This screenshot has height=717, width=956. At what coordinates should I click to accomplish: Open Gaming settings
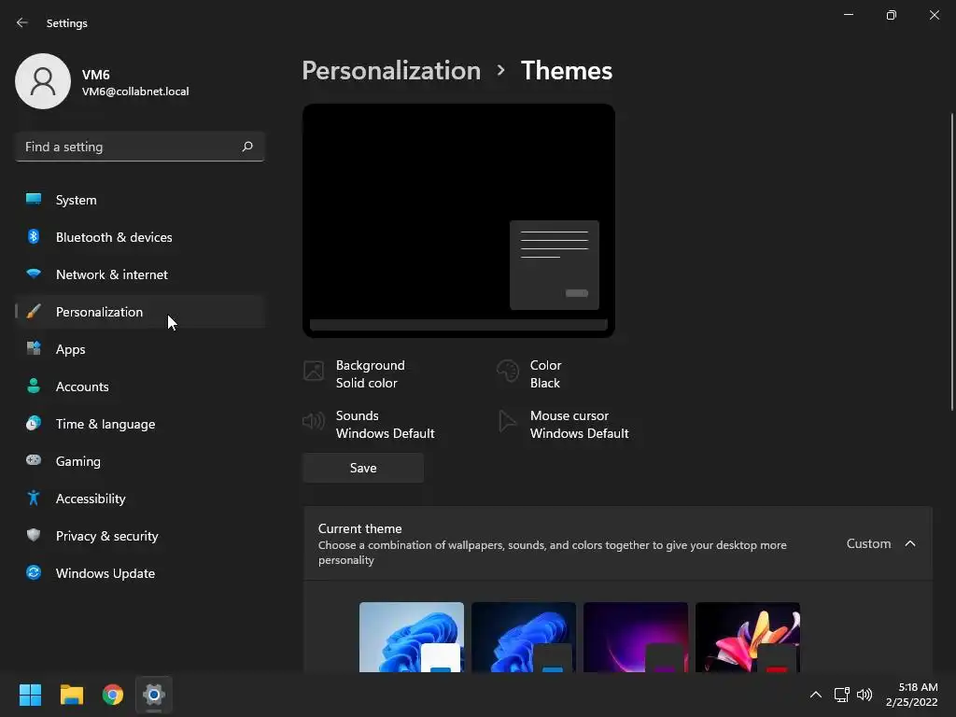click(140, 461)
